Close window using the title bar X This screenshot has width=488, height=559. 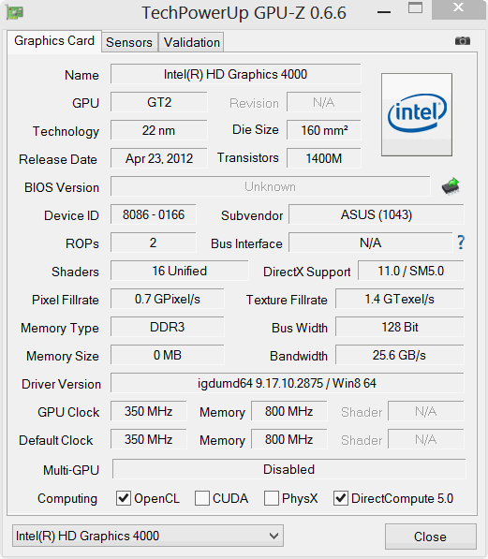pos(458,7)
